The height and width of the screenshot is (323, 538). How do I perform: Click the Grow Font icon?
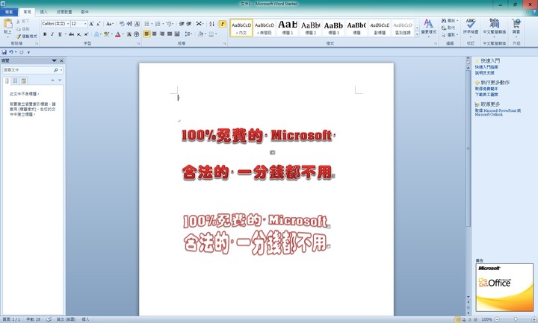[x=91, y=24]
